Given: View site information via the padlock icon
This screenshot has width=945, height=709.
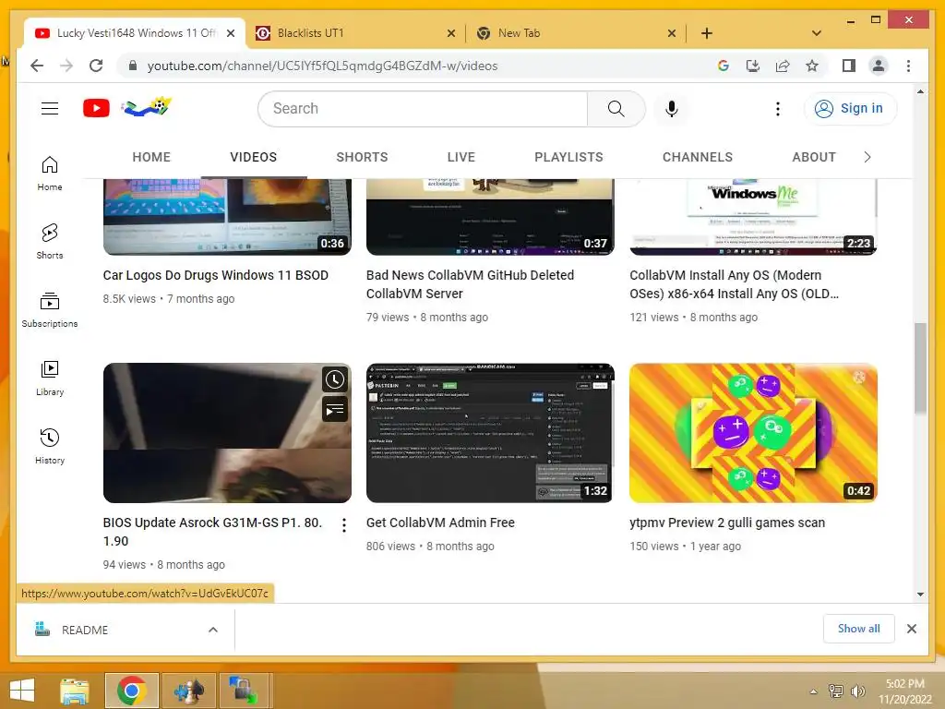Looking at the screenshot, I should (133, 66).
